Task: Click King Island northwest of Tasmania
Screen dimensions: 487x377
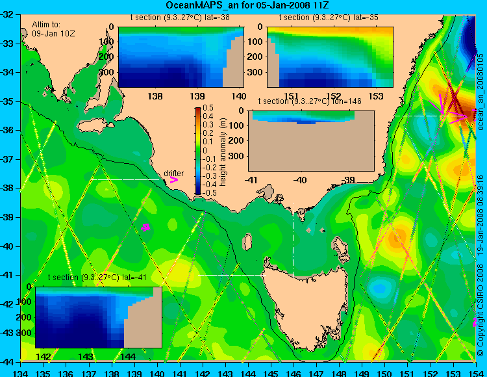Action: point(247,242)
